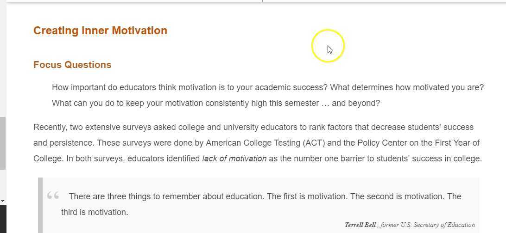Click the "Focus Questions" subheading
The width and height of the screenshot is (506, 233).
(x=72, y=65)
